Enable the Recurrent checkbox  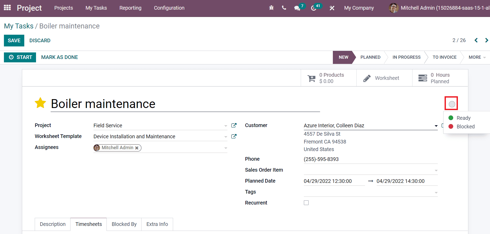point(306,203)
